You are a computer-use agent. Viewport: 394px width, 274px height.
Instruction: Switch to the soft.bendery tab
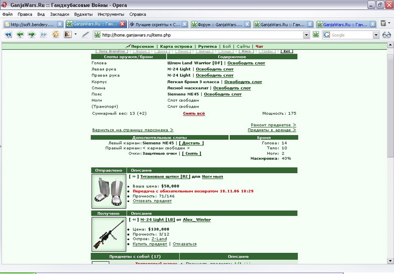[33, 25]
